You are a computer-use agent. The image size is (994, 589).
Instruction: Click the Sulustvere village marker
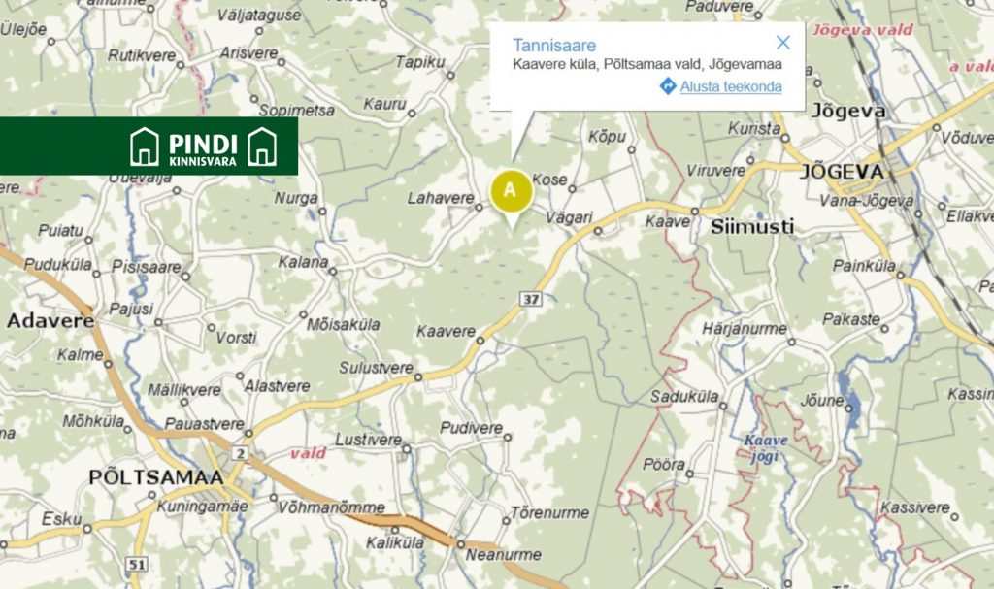[417, 377]
